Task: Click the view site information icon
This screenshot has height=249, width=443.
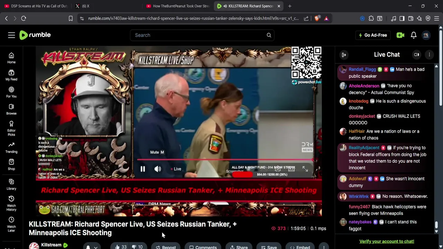Action: click(82, 18)
